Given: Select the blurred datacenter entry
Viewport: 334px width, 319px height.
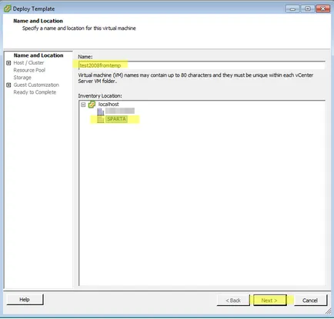Looking at the screenshot, I should coord(120,111).
